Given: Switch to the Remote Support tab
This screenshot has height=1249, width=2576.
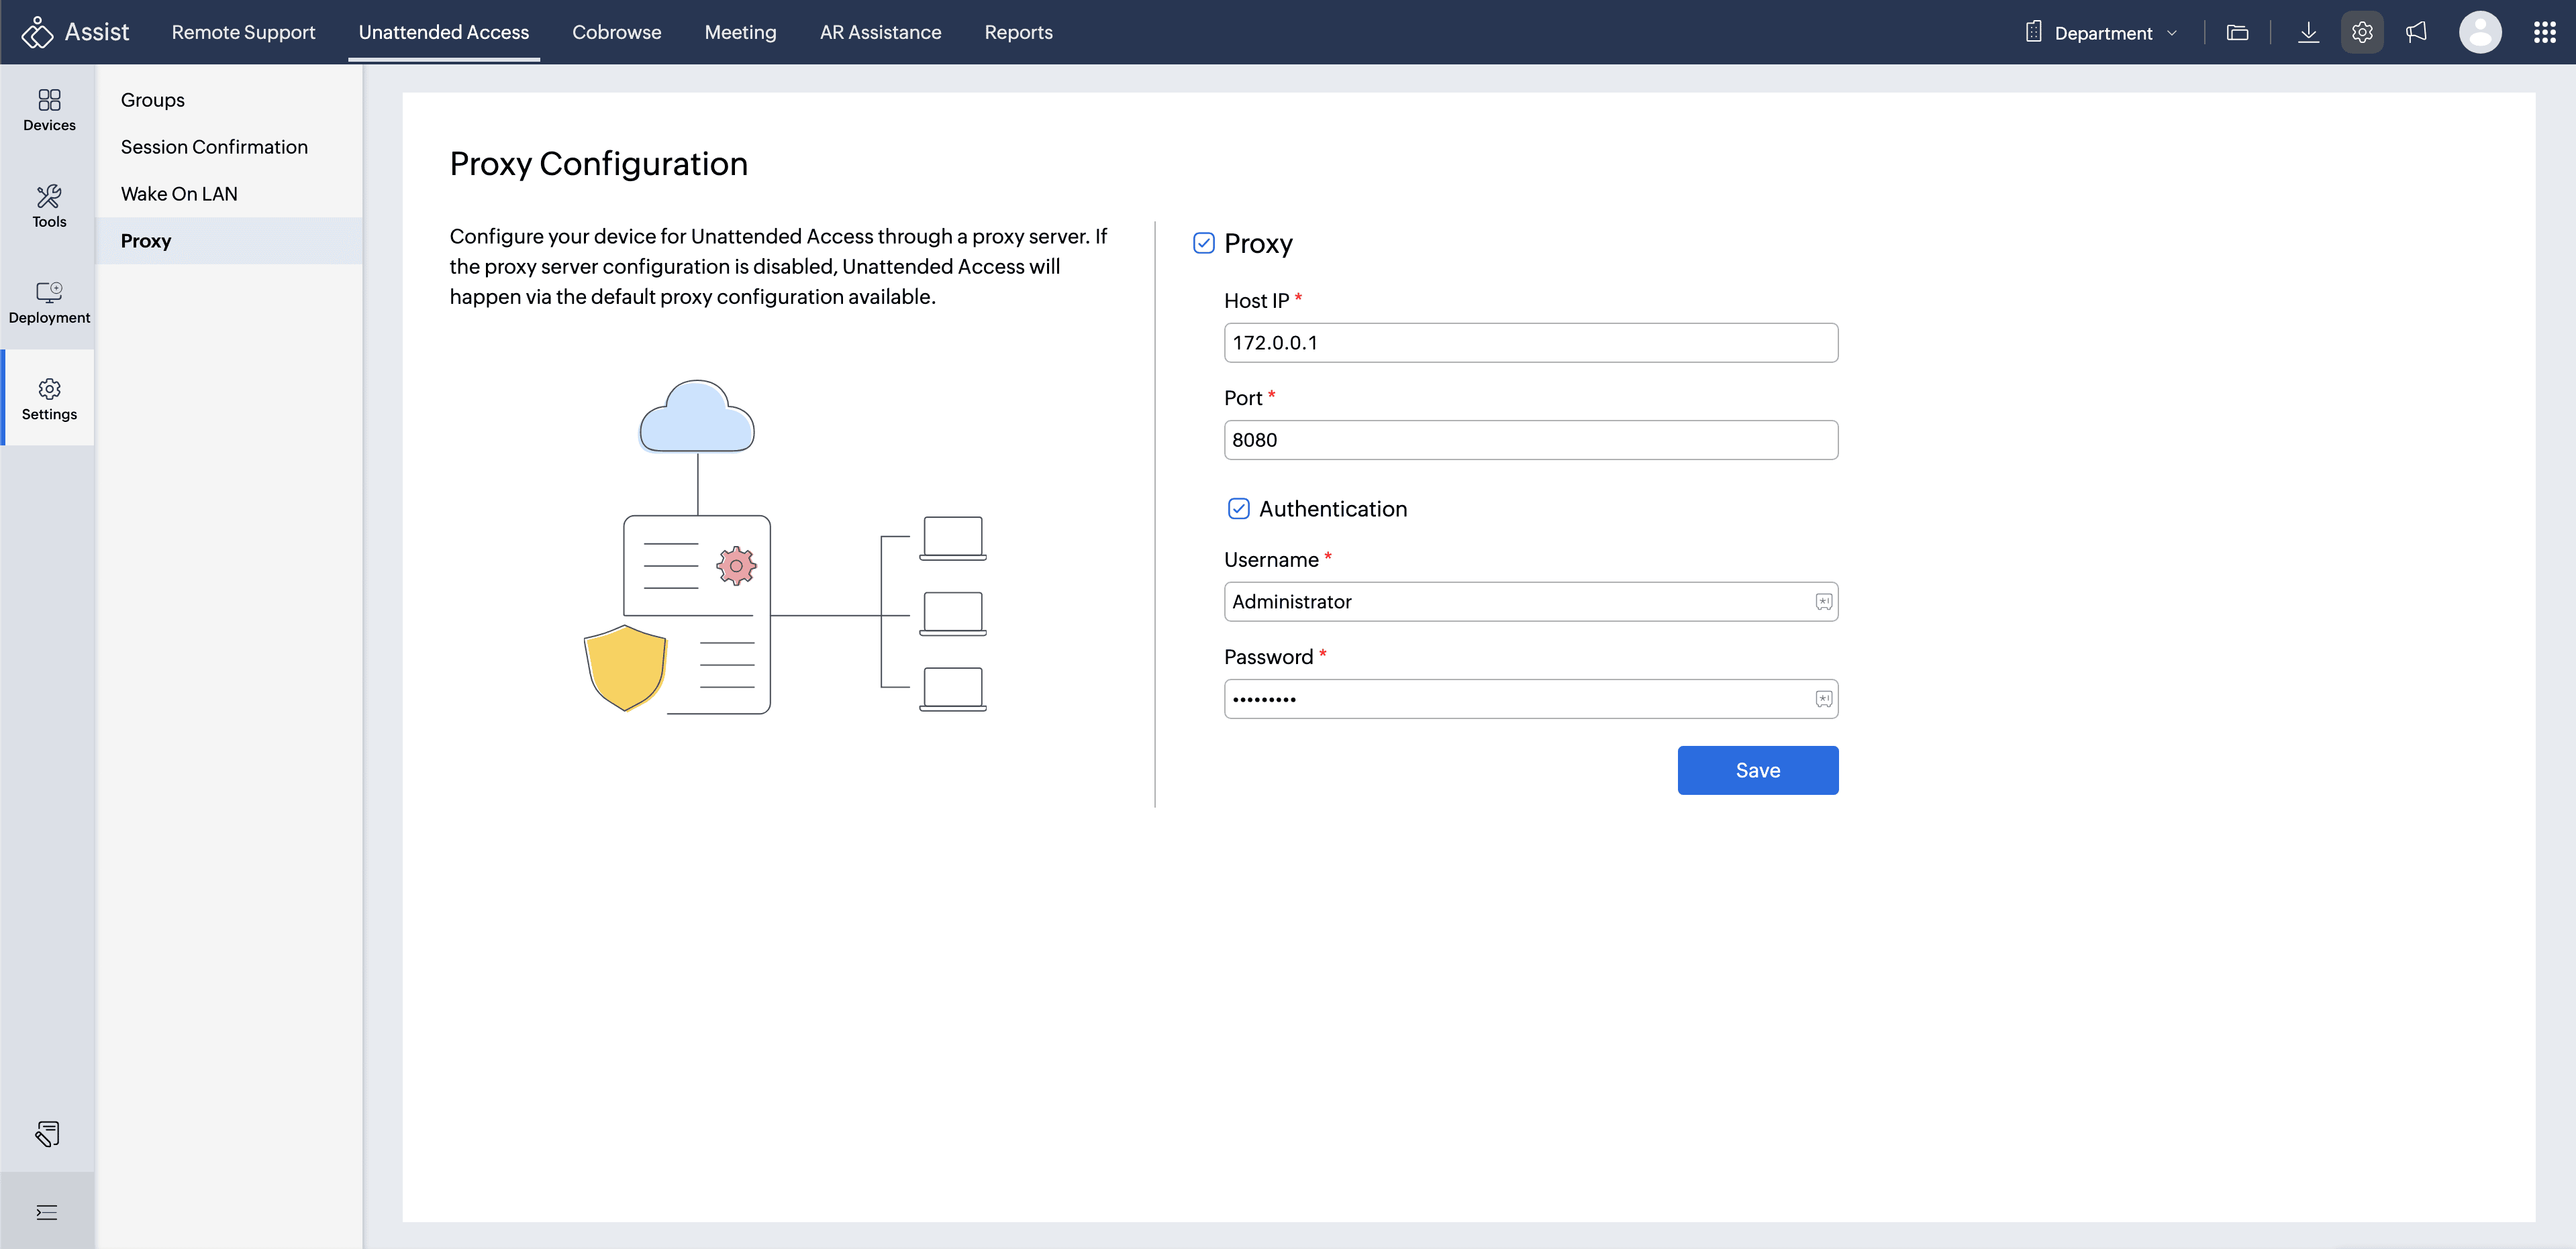Looking at the screenshot, I should pos(243,32).
